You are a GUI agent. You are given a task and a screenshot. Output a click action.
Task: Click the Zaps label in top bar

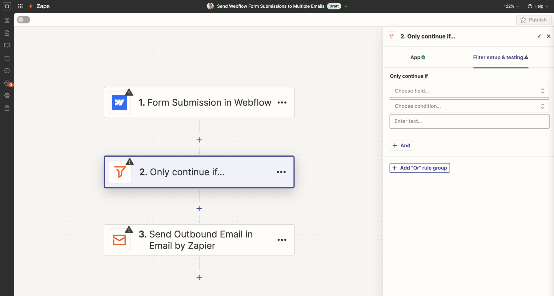[43, 6]
